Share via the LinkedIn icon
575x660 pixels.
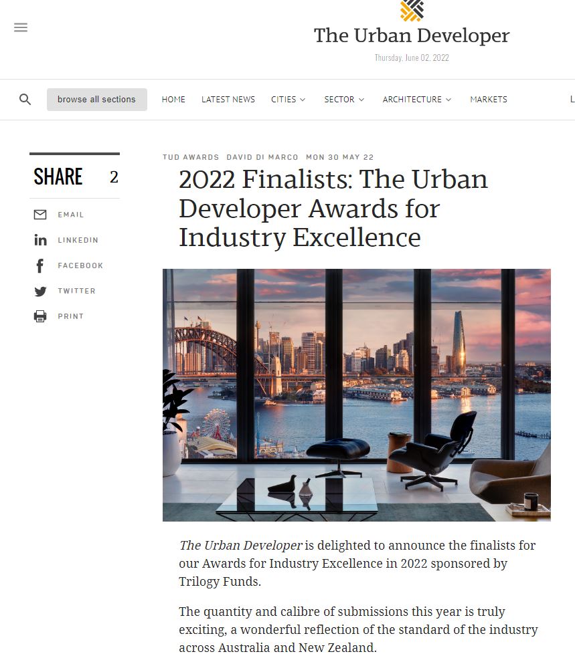click(40, 240)
